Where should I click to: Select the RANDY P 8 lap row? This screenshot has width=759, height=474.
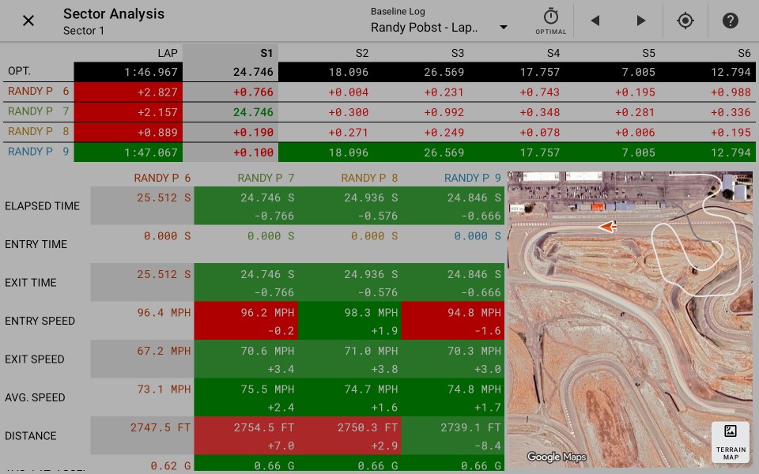[379, 133]
